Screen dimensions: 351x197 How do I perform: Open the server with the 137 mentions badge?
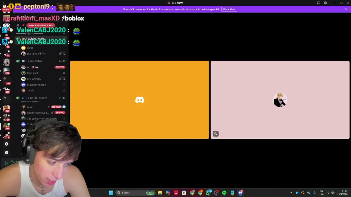(6, 80)
